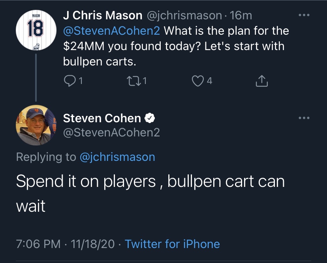Click the Twitter for iPhone source link
The image size is (327, 263).
click(172, 244)
